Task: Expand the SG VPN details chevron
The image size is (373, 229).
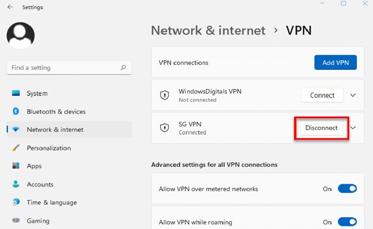Action: [x=353, y=128]
